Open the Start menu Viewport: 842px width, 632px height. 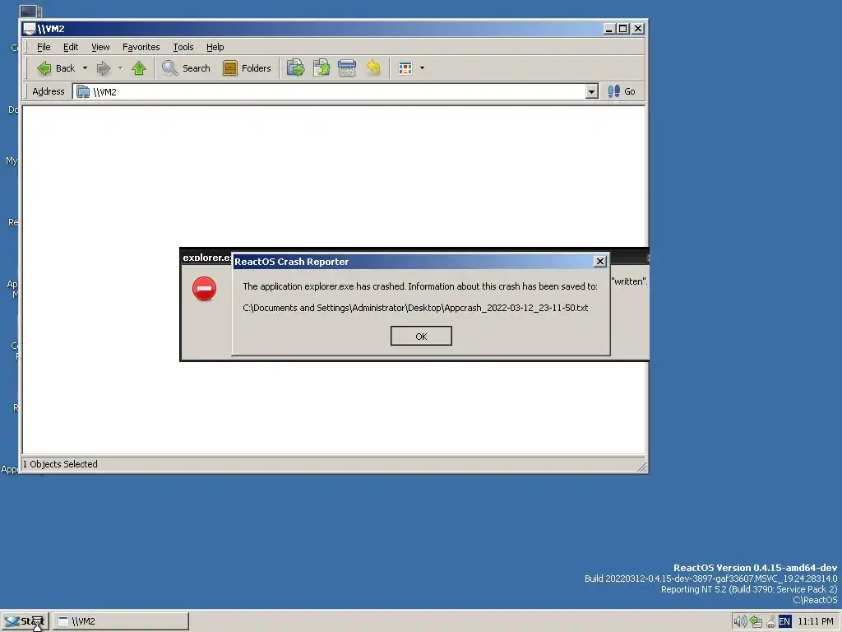point(25,622)
